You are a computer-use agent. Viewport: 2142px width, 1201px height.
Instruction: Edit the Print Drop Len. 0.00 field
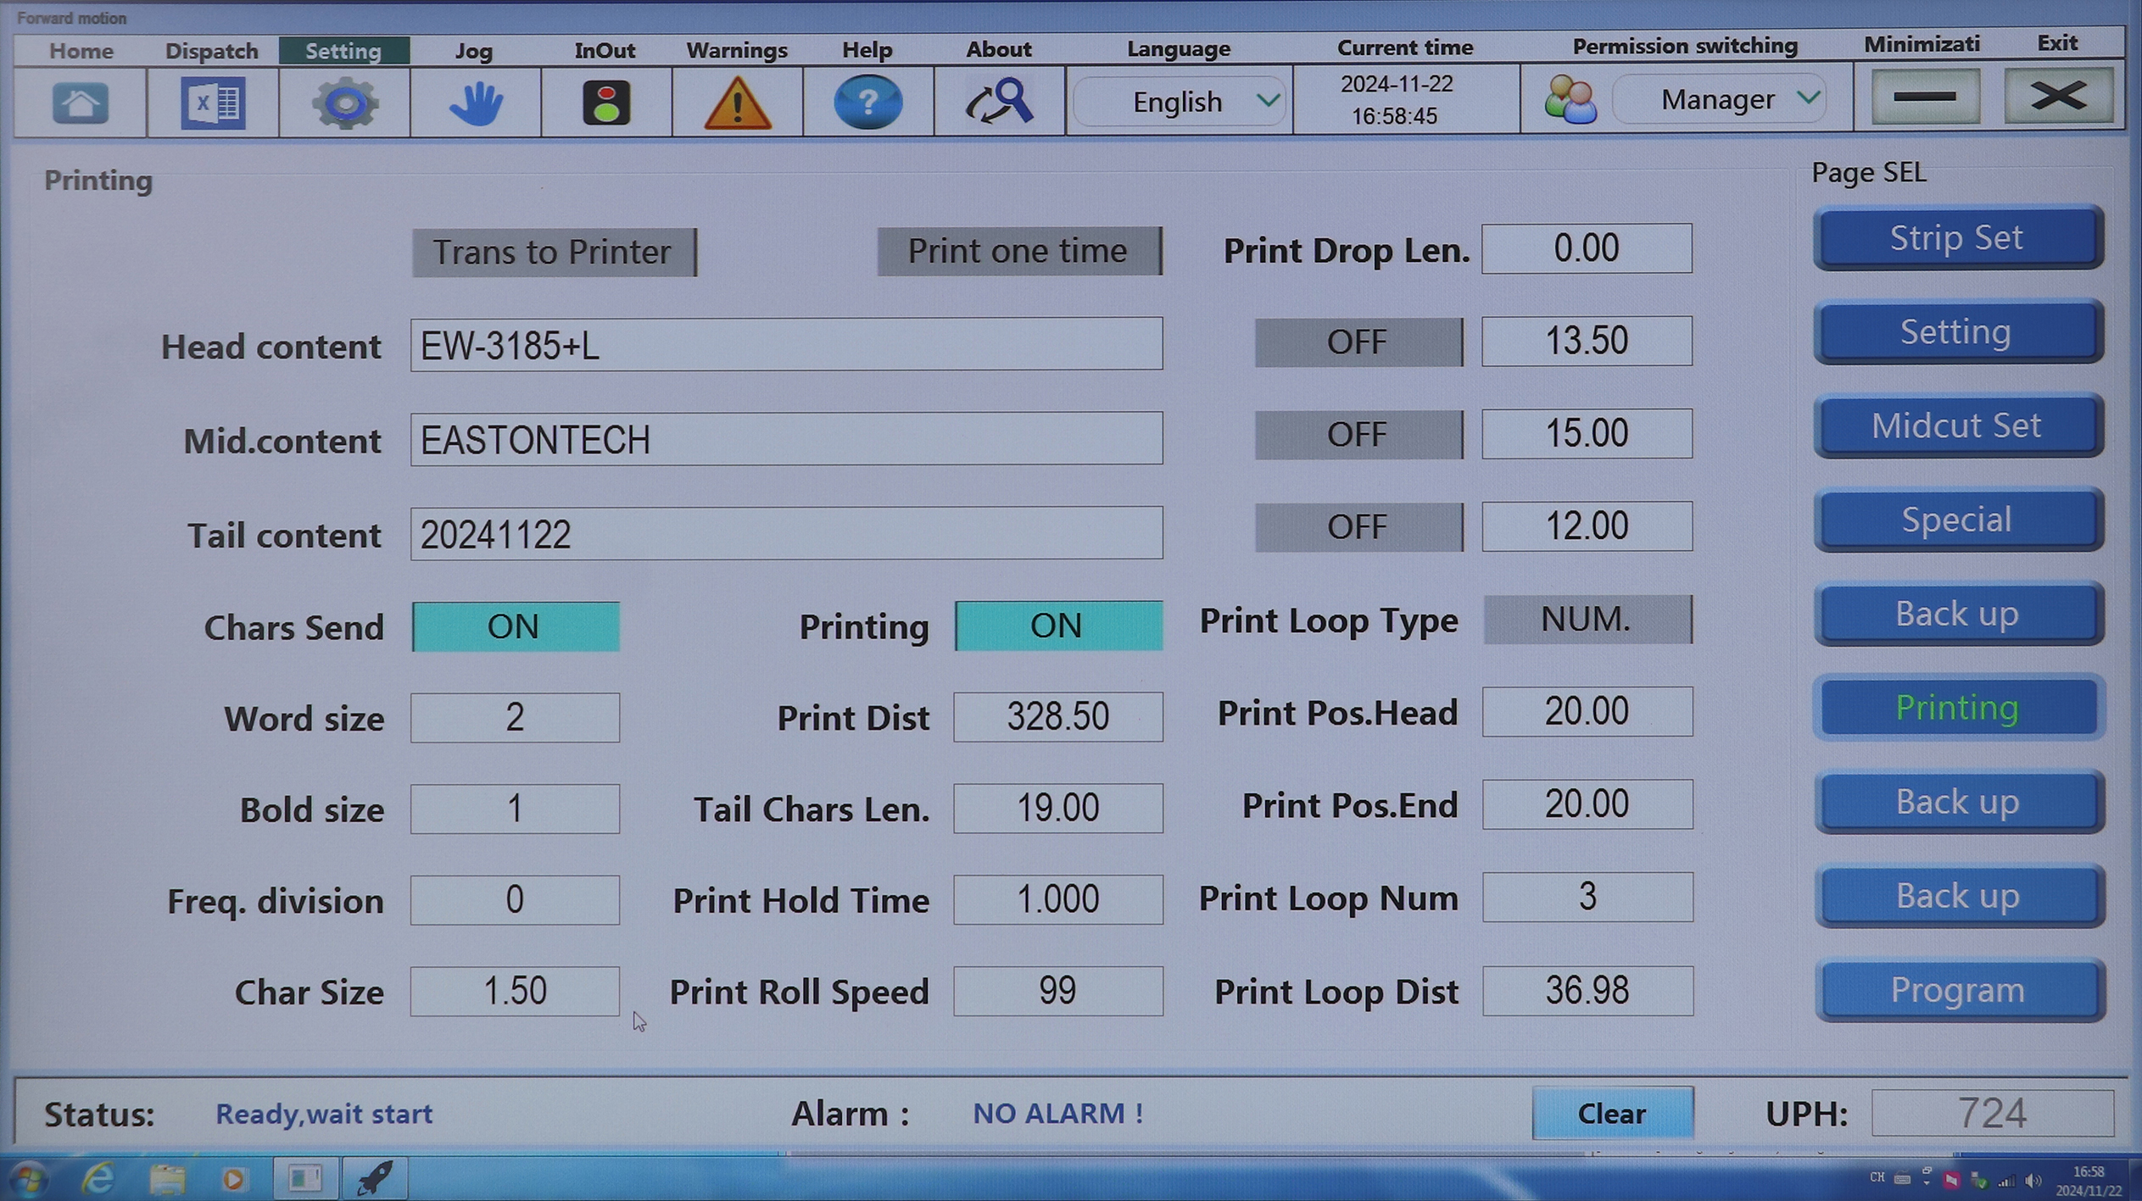pyautogui.click(x=1587, y=248)
